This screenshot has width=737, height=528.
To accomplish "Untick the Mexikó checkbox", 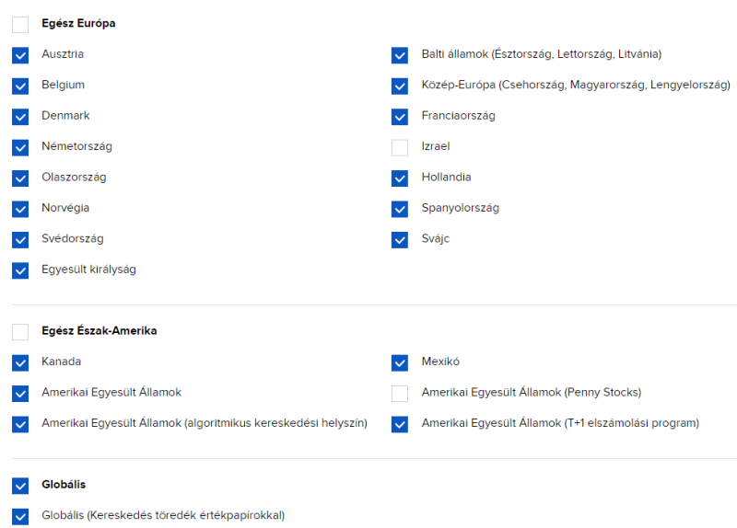I will click(x=400, y=362).
